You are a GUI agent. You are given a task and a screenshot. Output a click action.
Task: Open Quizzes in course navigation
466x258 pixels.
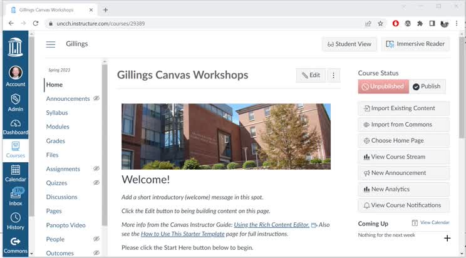click(x=56, y=183)
